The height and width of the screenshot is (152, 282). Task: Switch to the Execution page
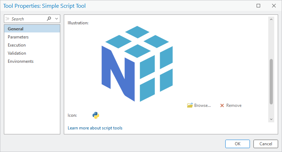17,45
